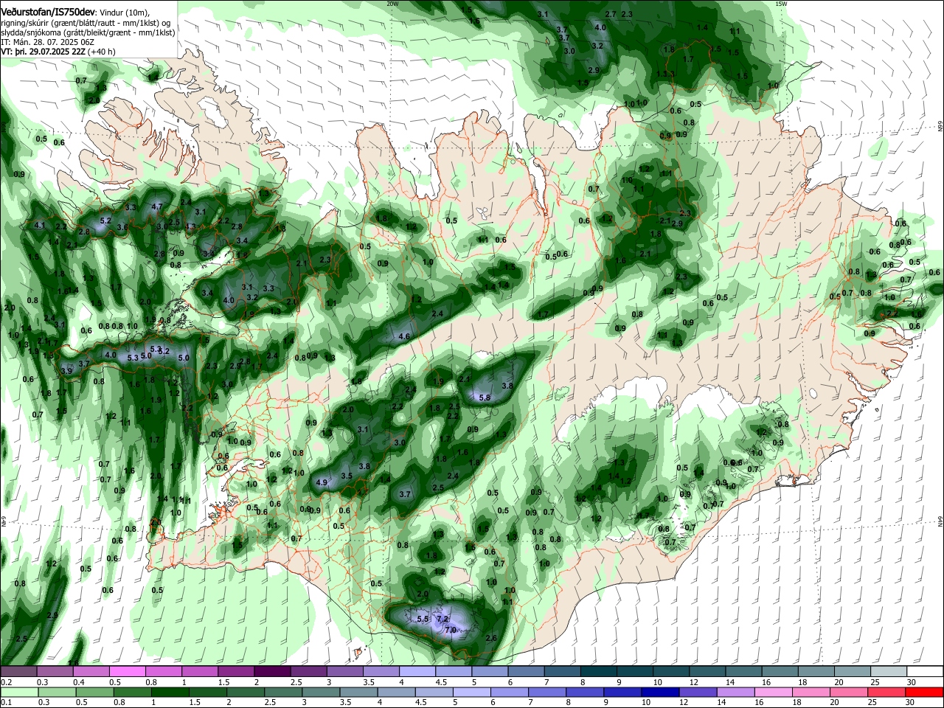Click the lightest green swatch in rain legend

tap(18, 692)
